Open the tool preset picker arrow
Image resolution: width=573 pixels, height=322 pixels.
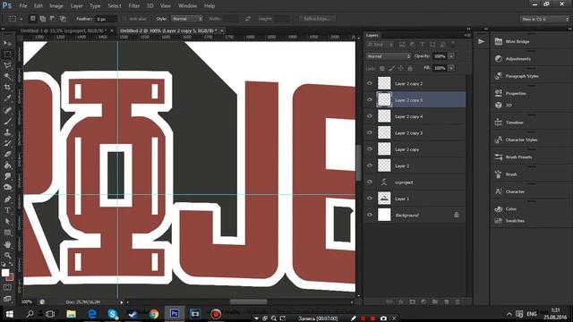point(21,19)
